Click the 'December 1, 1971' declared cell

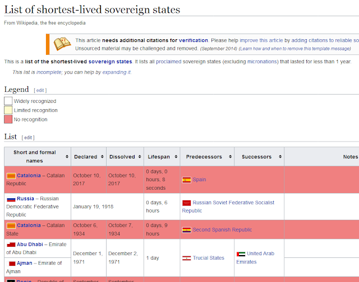tap(89, 258)
